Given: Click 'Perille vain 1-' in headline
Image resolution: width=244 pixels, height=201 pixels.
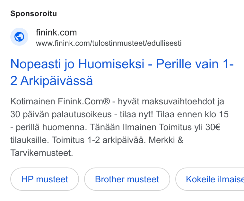Looking at the screenshot, I should 195,64.
